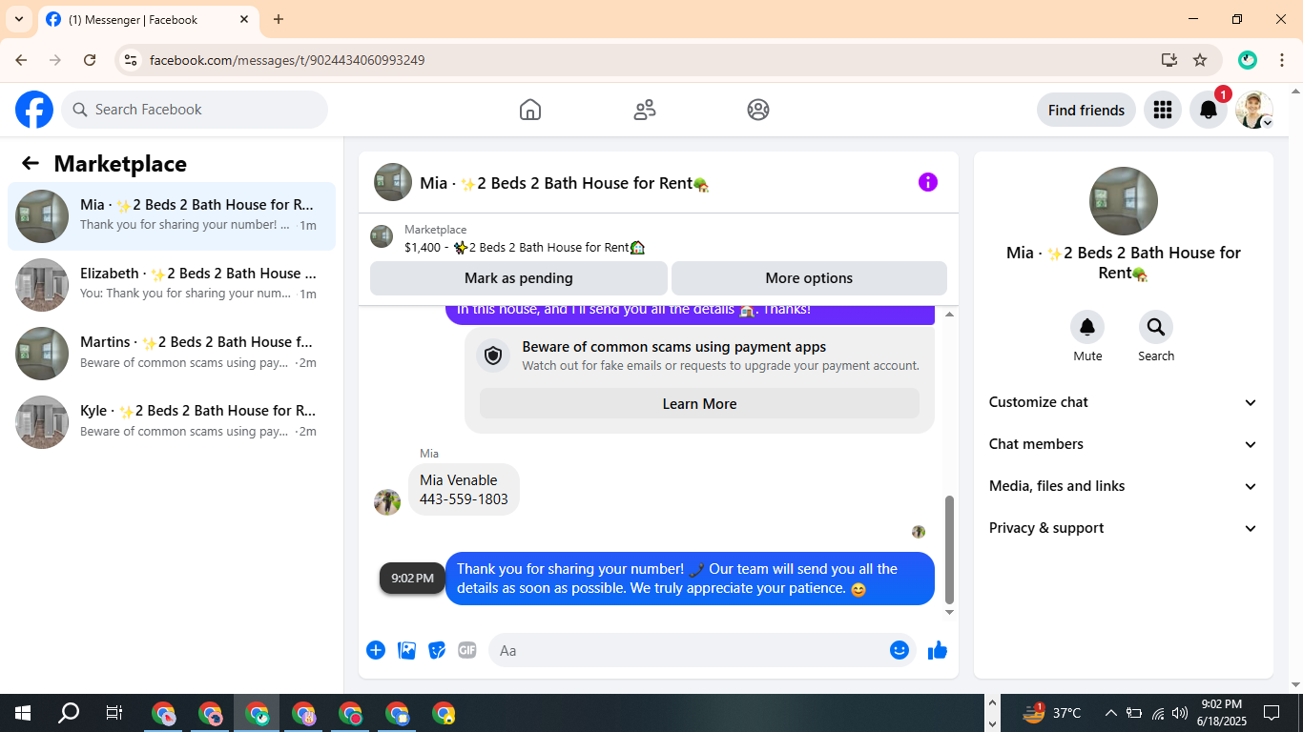Click the Facebook logo icon
This screenshot has width=1303, height=732.
click(x=34, y=110)
